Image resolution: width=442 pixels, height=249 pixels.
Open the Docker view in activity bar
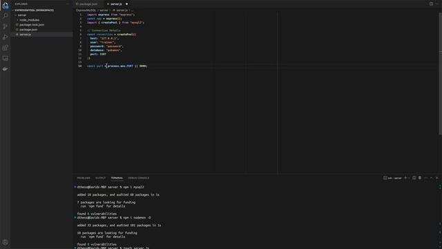coord(5,69)
